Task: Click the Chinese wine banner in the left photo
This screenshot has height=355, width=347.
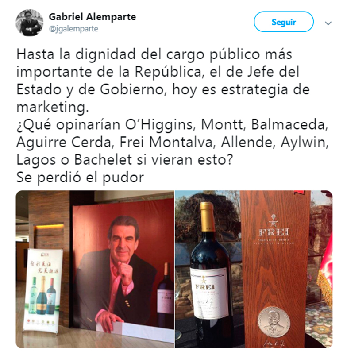Action: (x=42, y=290)
